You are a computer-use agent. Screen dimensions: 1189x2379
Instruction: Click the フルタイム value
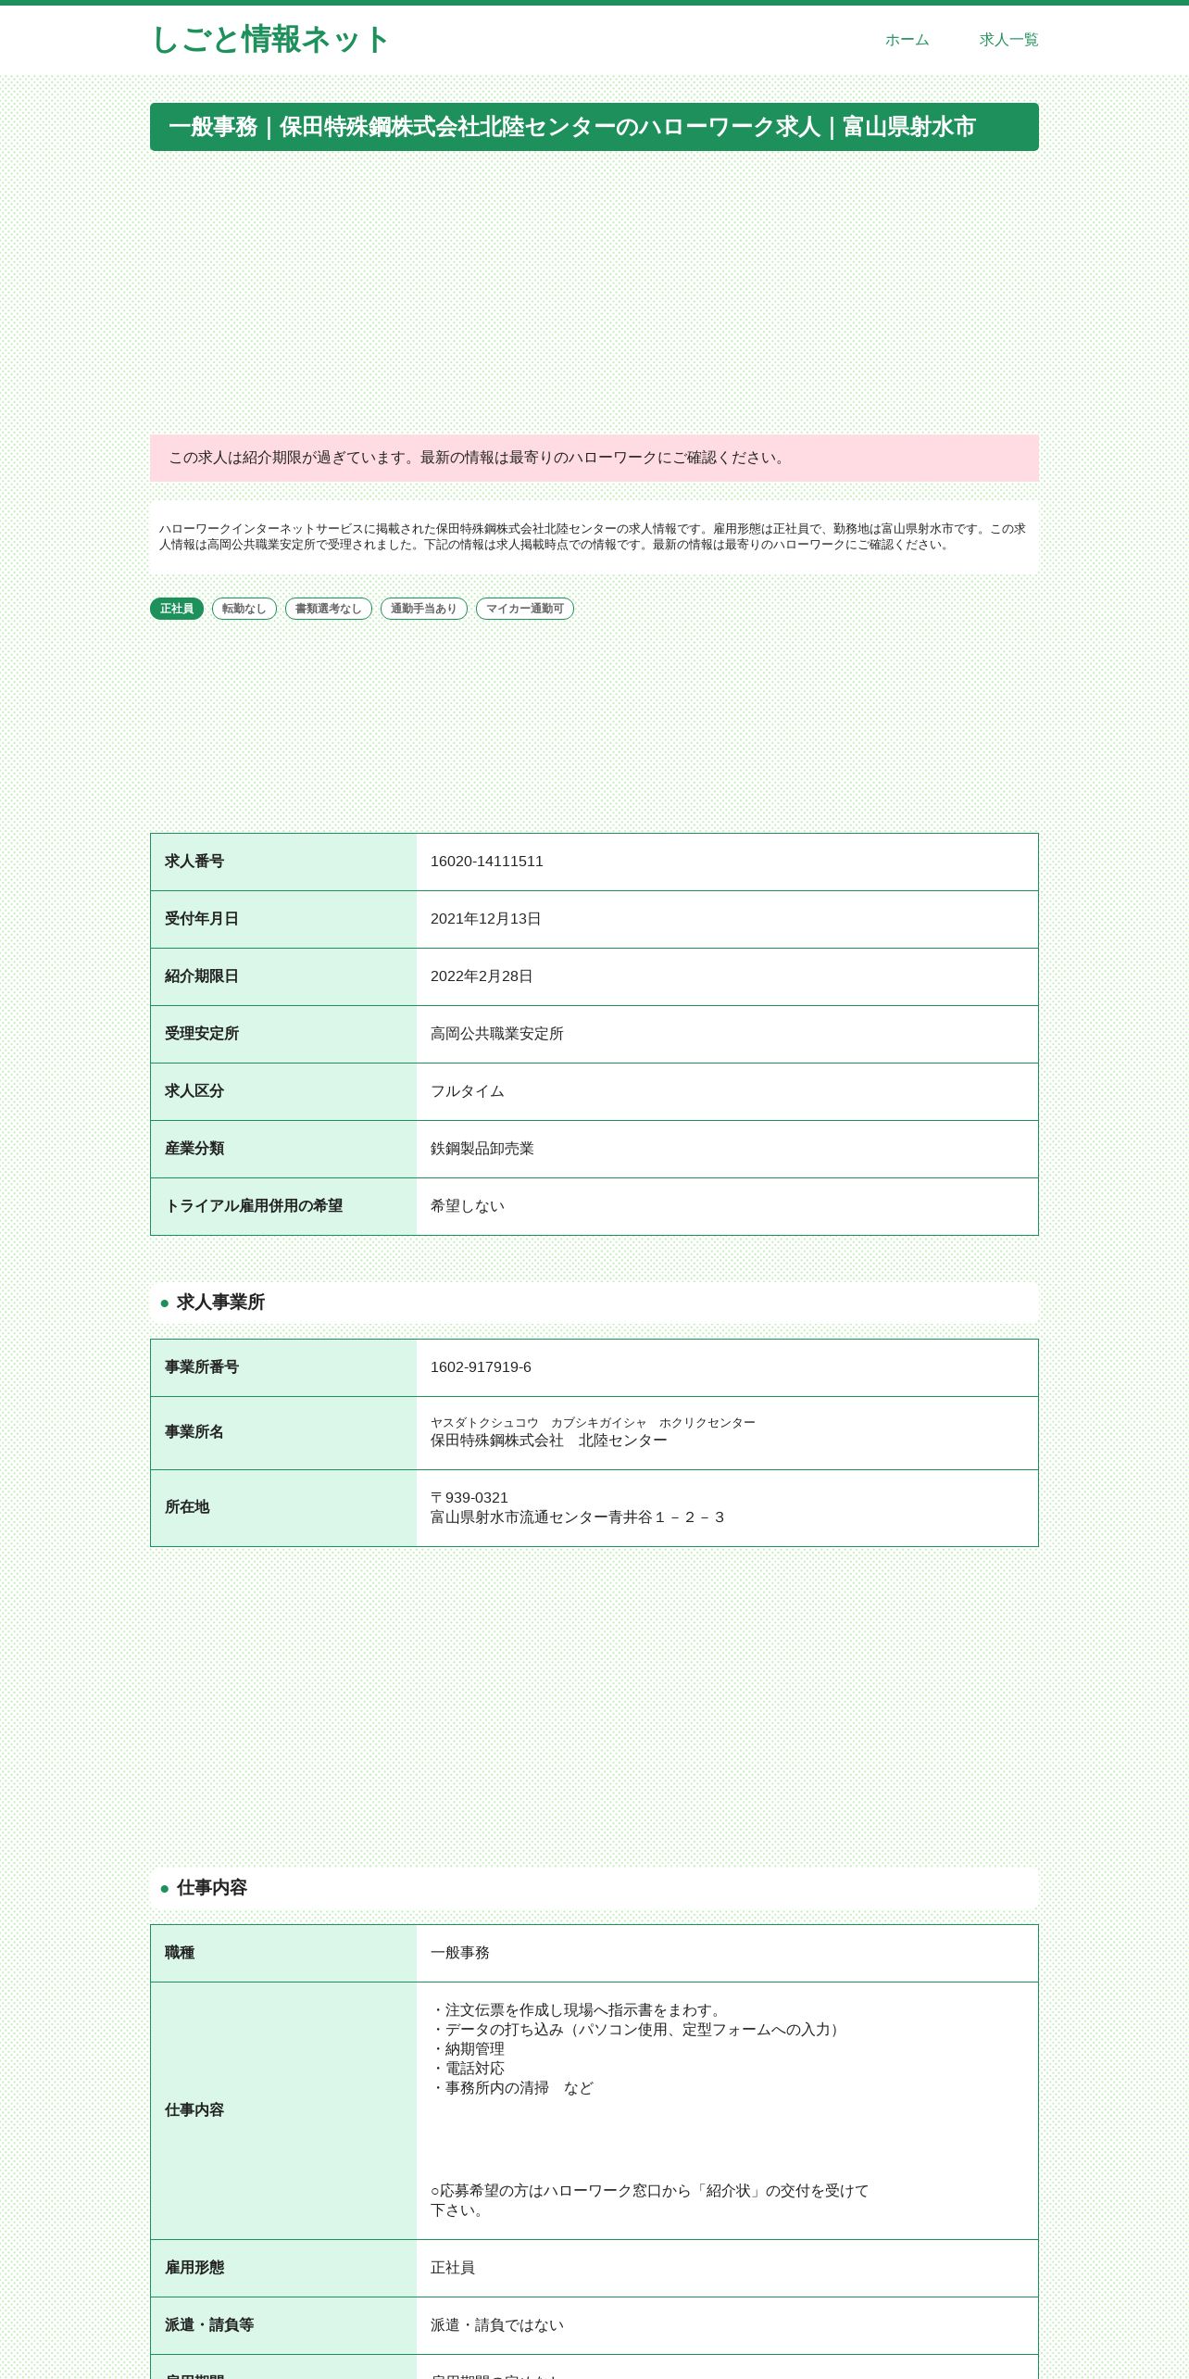(468, 1091)
